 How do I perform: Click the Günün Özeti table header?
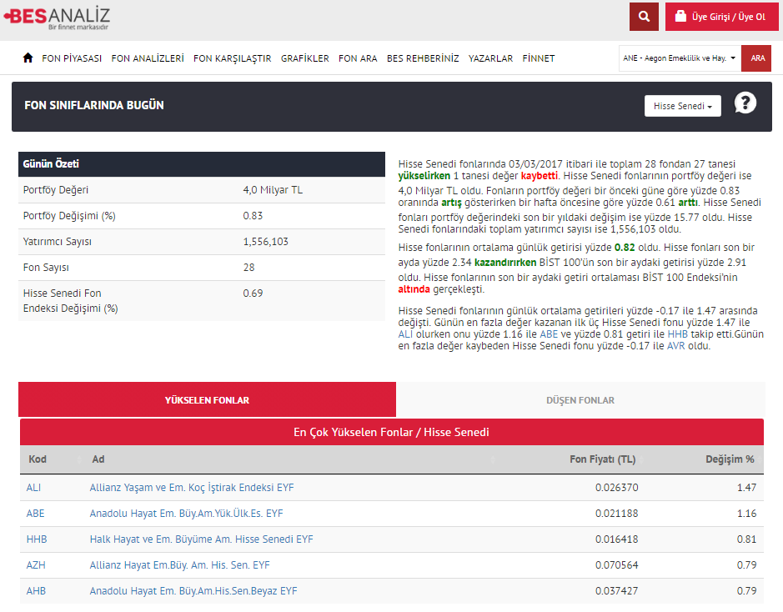[202, 164]
